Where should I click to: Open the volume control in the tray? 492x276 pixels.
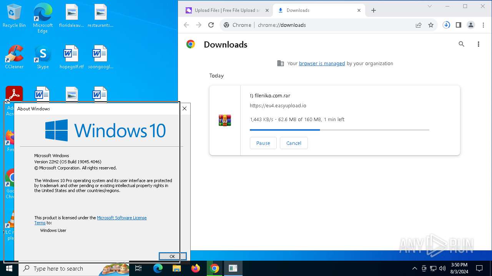click(x=442, y=268)
